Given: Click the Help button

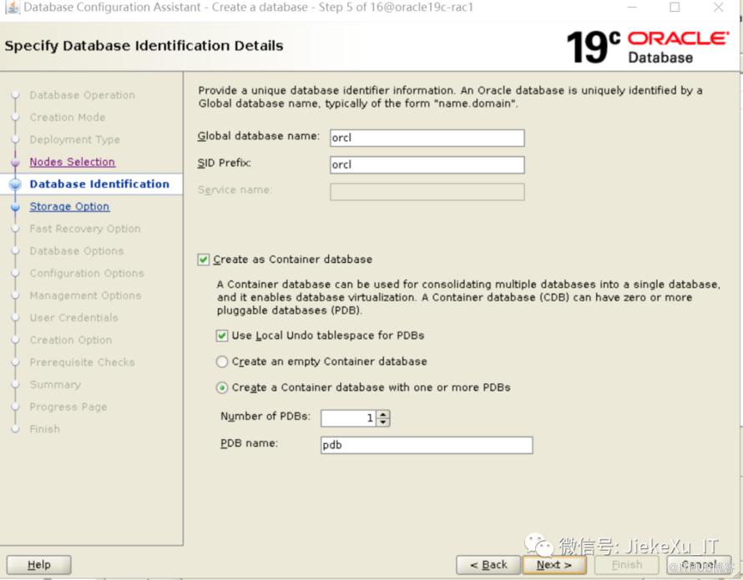Looking at the screenshot, I should (39, 565).
